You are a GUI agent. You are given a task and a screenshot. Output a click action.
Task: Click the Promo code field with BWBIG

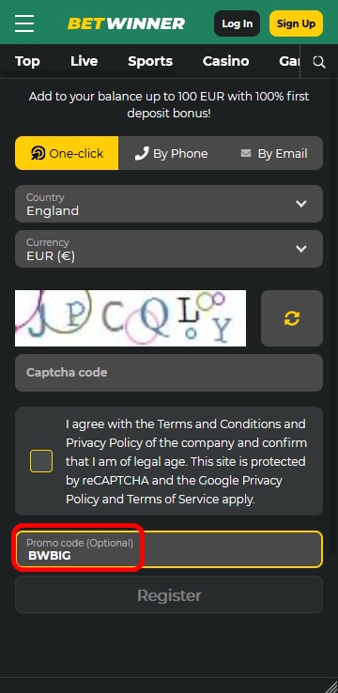click(169, 549)
